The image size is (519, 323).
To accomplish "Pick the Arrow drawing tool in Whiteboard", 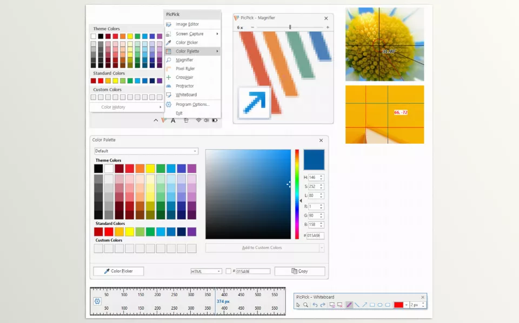I will coord(364,305).
